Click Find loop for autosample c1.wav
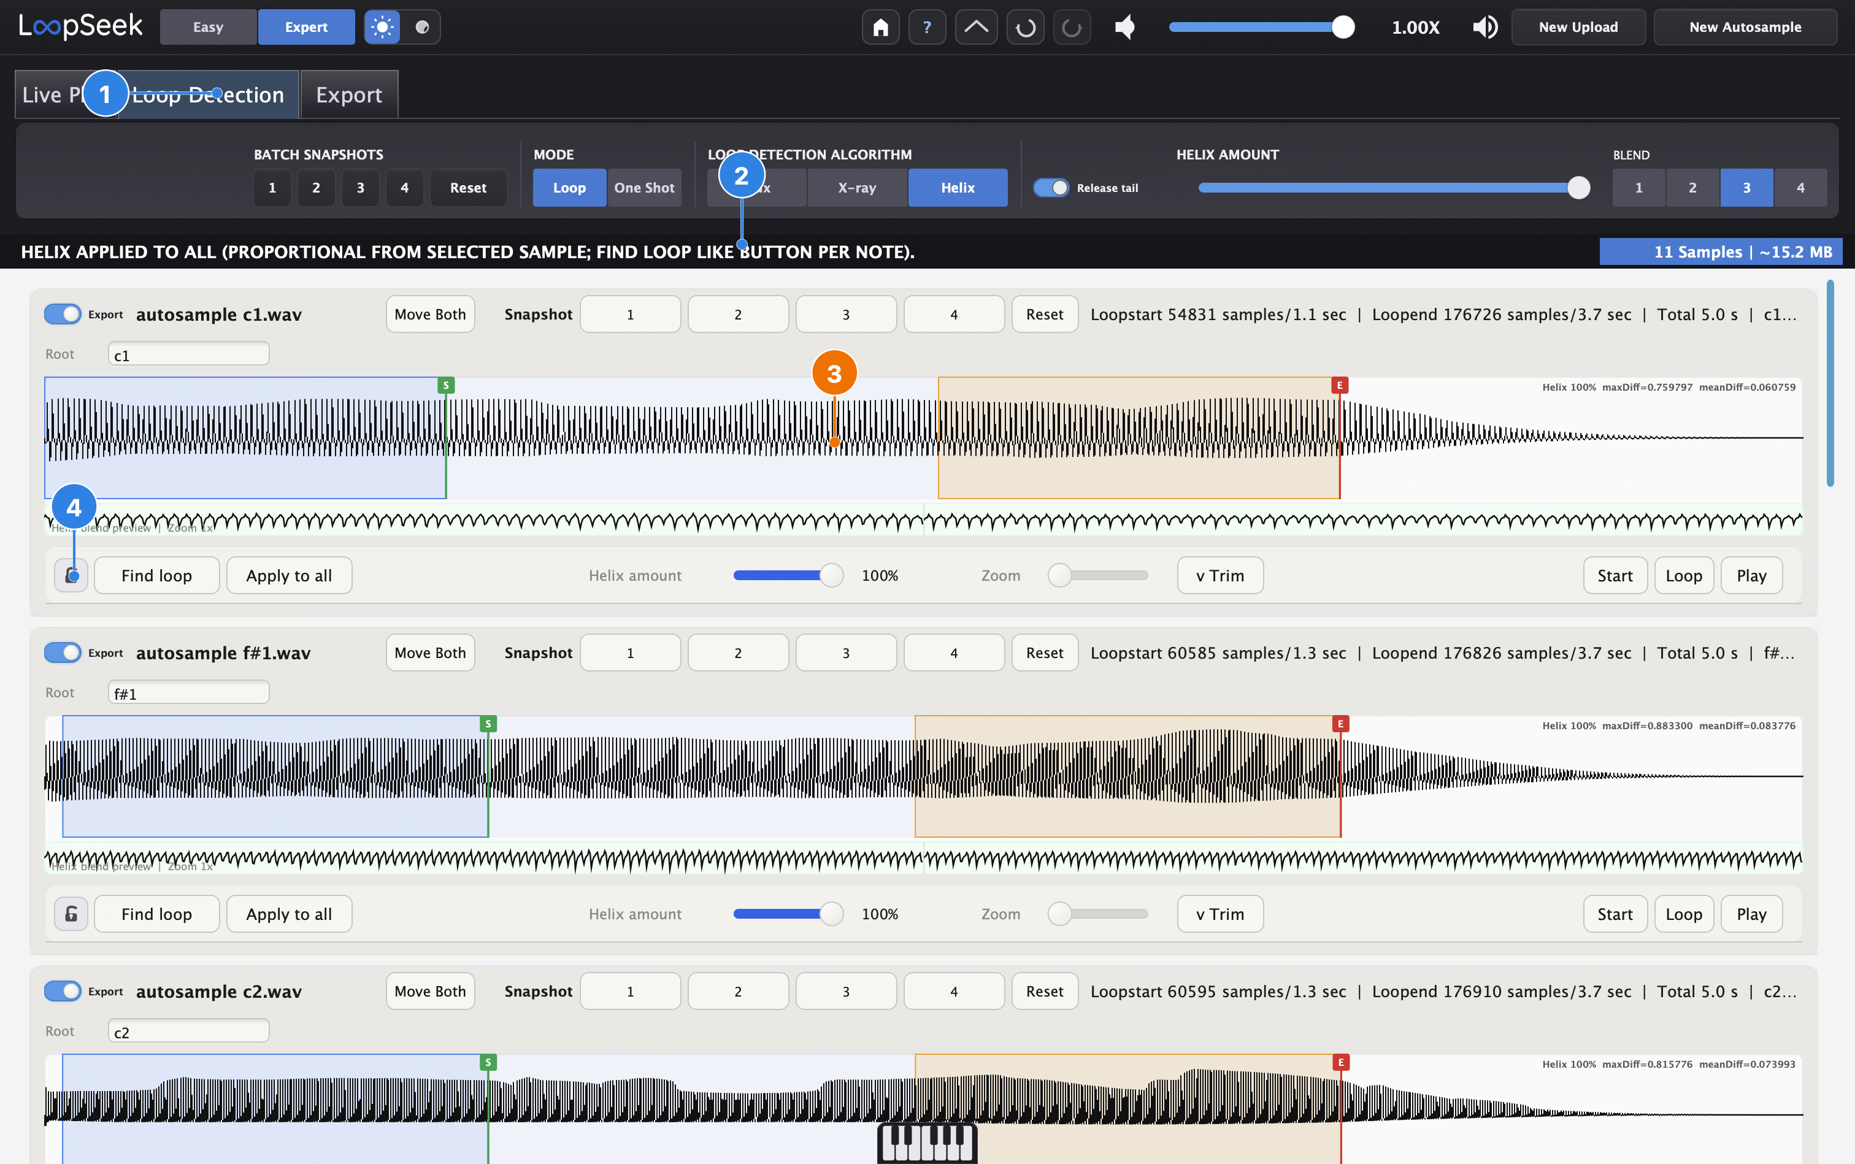This screenshot has height=1164, width=1855. coord(157,575)
